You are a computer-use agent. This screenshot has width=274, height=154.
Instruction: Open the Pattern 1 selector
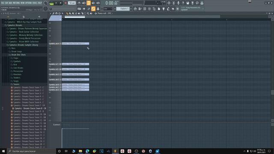[123, 9]
